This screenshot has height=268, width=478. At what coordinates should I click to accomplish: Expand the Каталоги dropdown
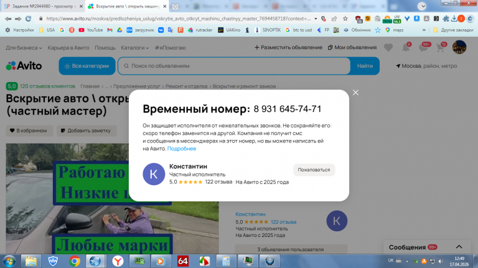pyautogui.click(x=134, y=48)
